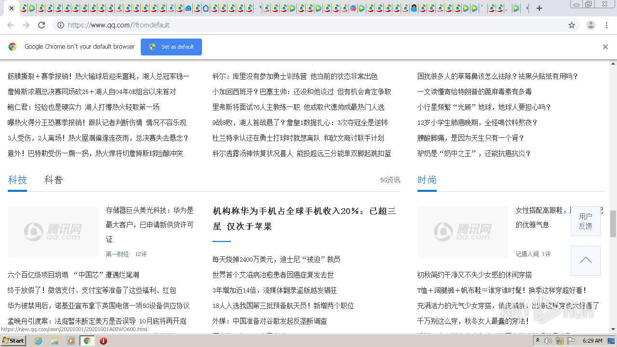Open article 鲍仁君：经验也是硬实力

[x=83, y=107]
